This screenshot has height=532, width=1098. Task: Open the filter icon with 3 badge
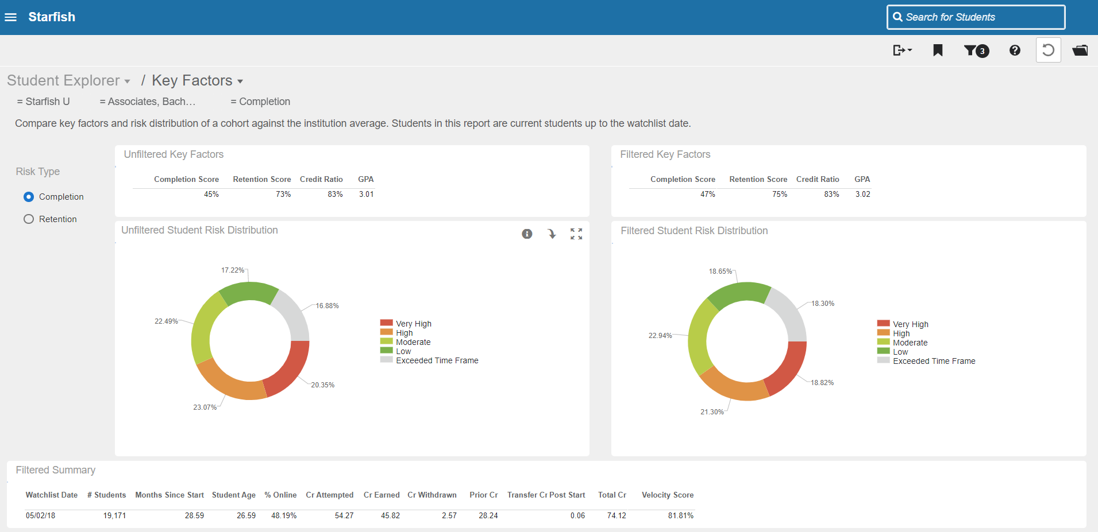pyautogui.click(x=976, y=51)
